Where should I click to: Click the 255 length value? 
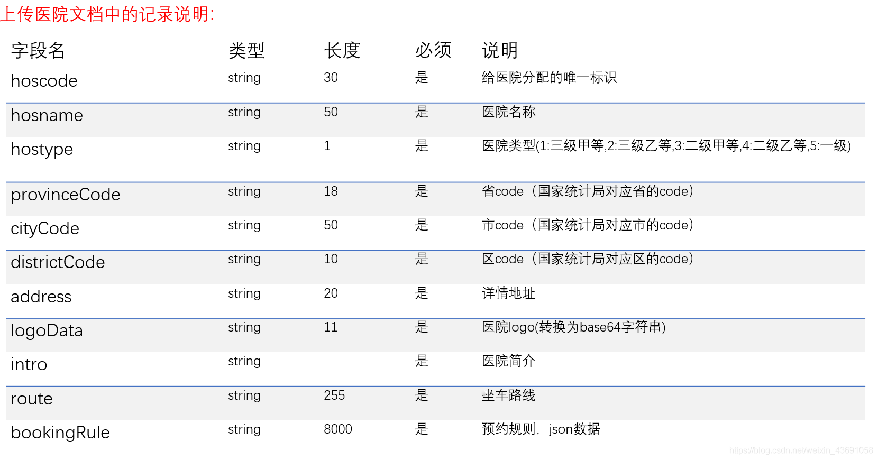pos(334,395)
